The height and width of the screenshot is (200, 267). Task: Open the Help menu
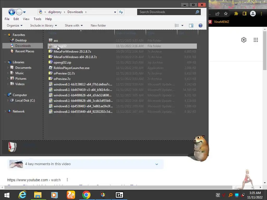click(x=48, y=19)
